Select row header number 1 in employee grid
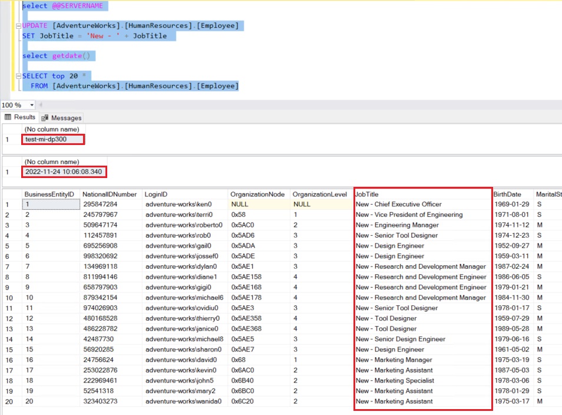This screenshot has width=562, height=415. (7, 205)
